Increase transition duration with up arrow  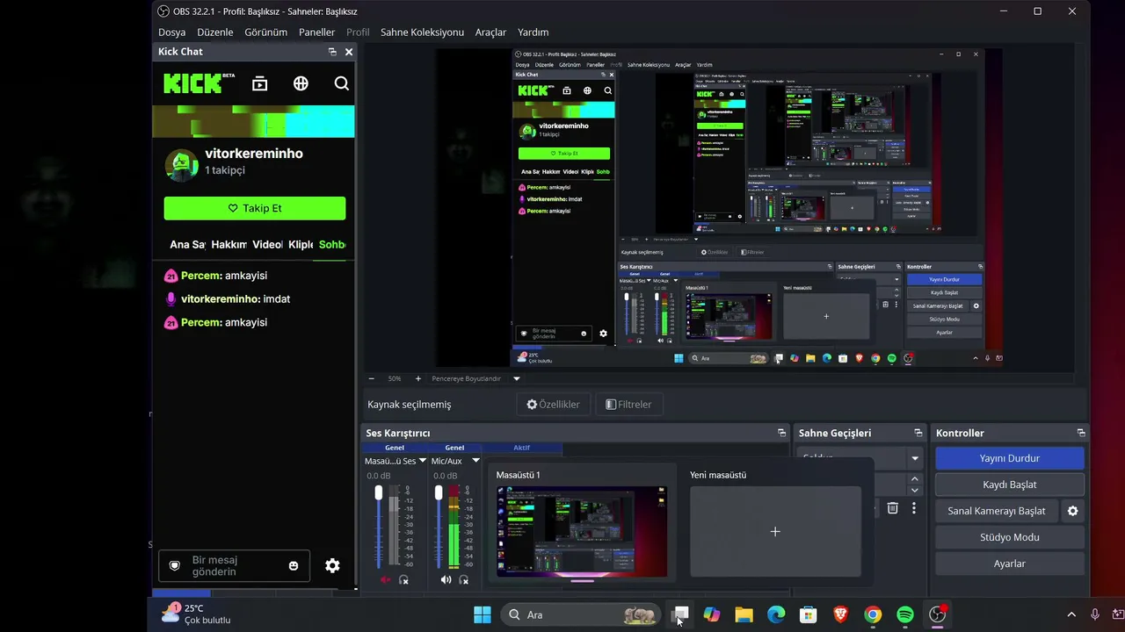point(915,479)
